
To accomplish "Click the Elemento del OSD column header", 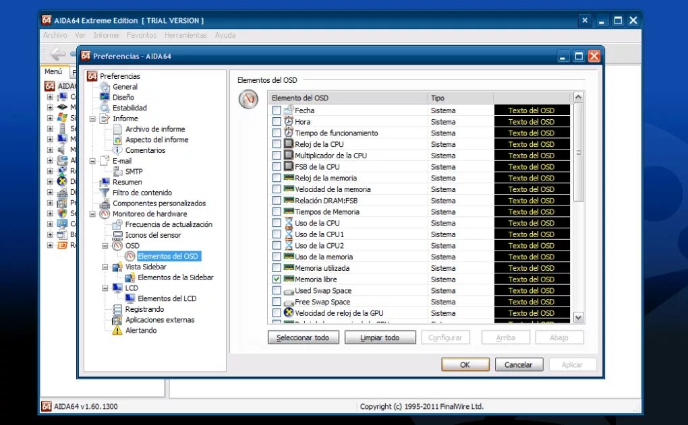I will click(x=347, y=98).
